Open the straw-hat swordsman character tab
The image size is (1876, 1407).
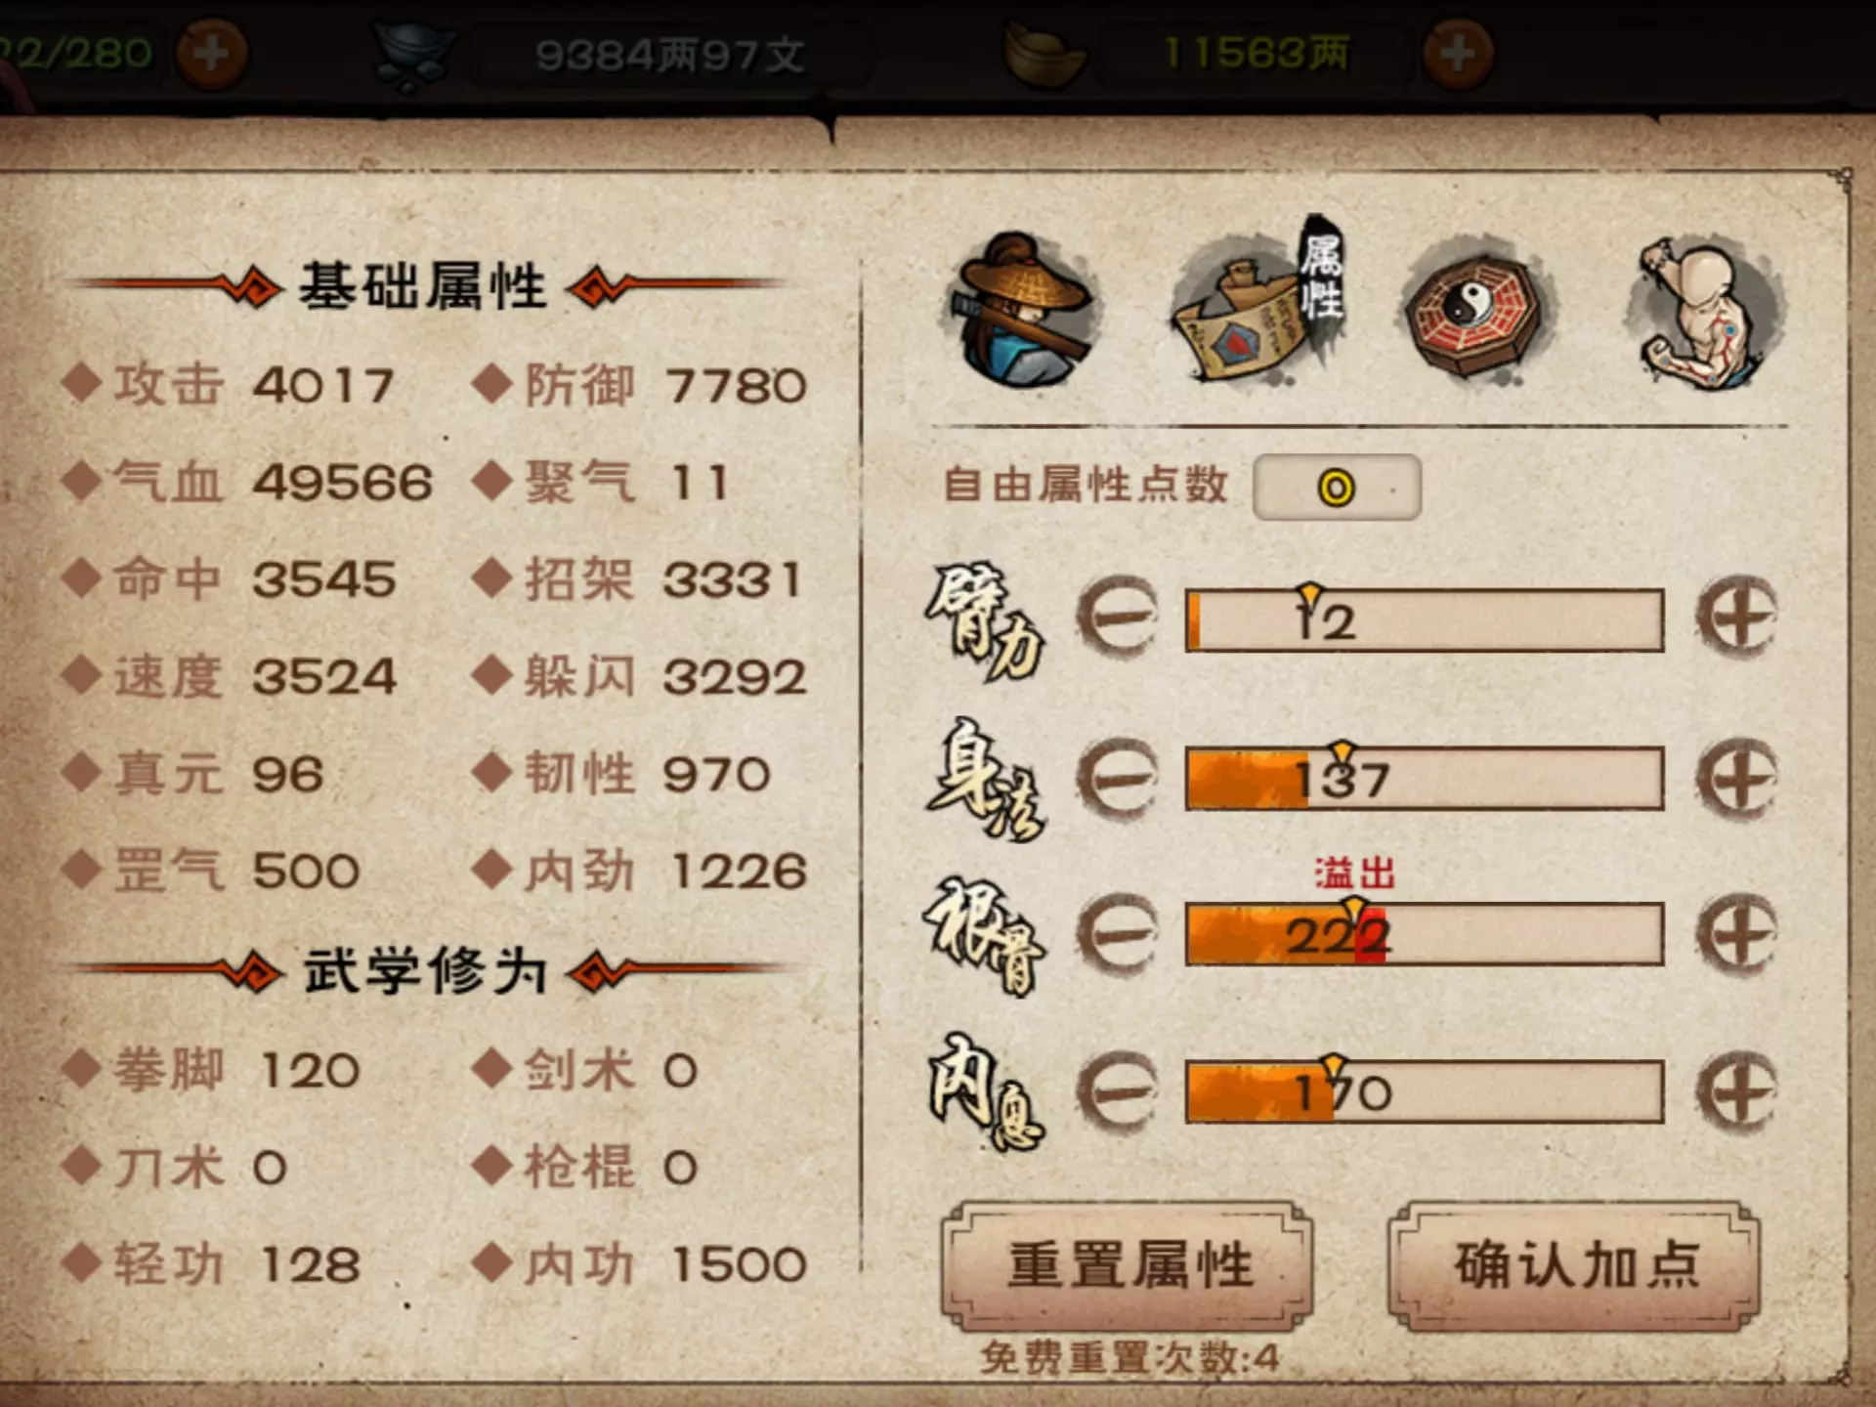(1022, 309)
